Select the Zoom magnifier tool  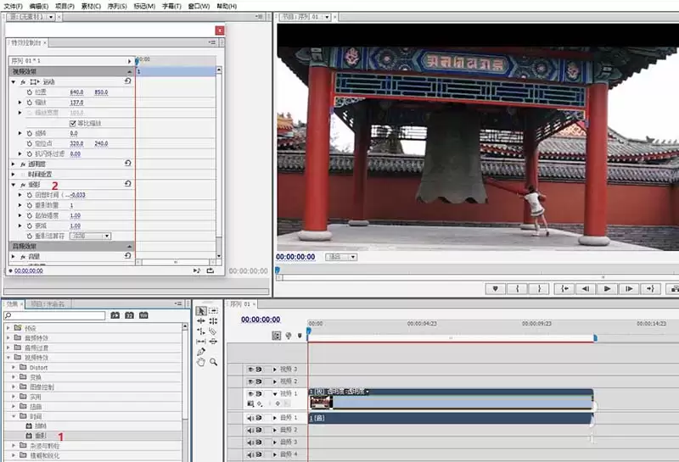[x=214, y=362]
